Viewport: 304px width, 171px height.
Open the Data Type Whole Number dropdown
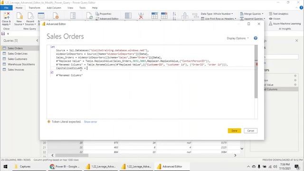tap(217, 14)
